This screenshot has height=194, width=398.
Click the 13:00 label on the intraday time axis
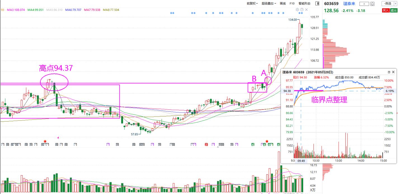(x=339, y=161)
